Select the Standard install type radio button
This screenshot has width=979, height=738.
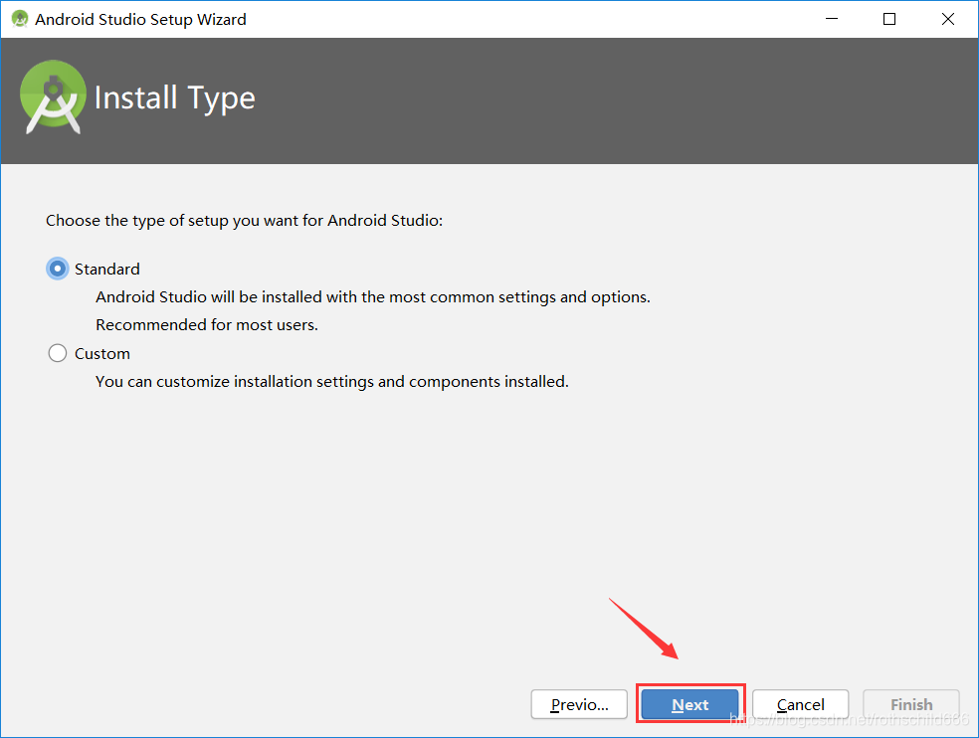coord(58,270)
